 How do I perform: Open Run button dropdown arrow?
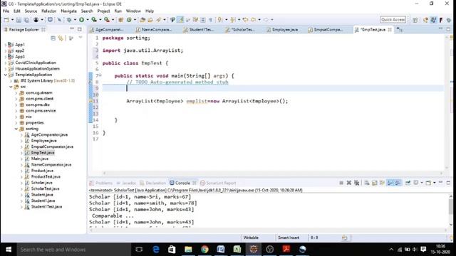pos(87,20)
